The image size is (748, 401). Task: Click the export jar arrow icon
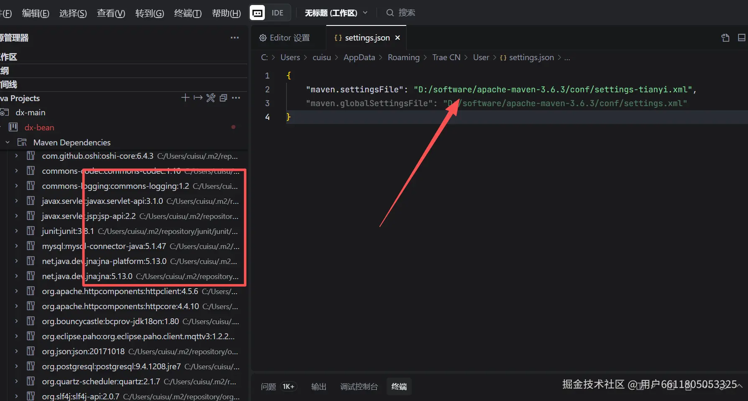tap(198, 98)
